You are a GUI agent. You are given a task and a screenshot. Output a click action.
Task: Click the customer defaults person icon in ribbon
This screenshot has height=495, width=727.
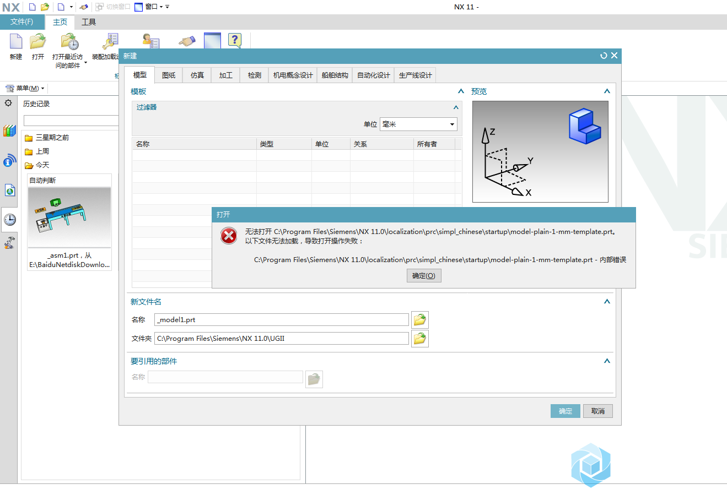(x=150, y=41)
